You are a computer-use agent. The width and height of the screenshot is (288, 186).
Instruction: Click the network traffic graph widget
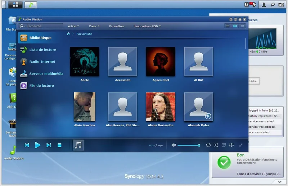[x=262, y=38]
